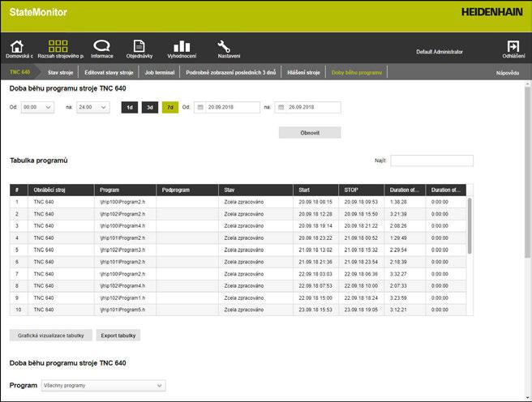The image size is (532, 402).
Task: Click the start date field 20.09.2018
Action: pyautogui.click(x=227, y=107)
